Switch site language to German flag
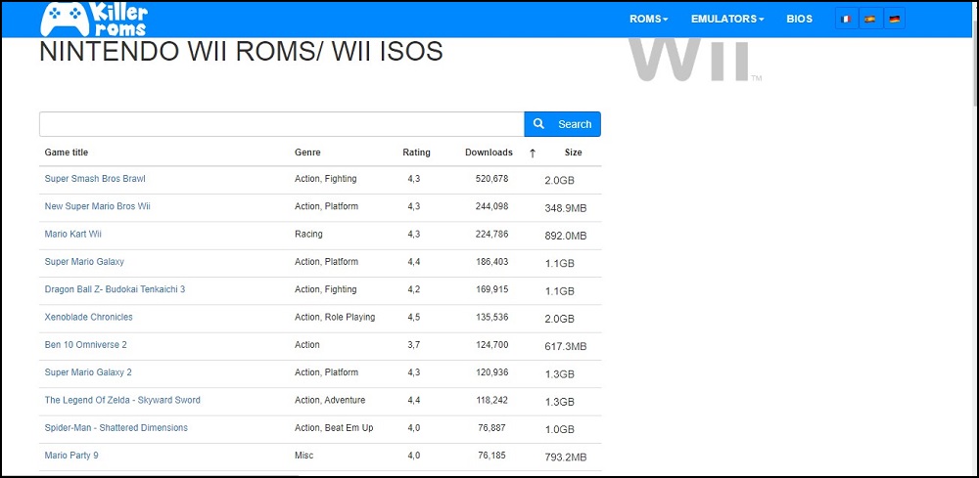 pos(894,19)
